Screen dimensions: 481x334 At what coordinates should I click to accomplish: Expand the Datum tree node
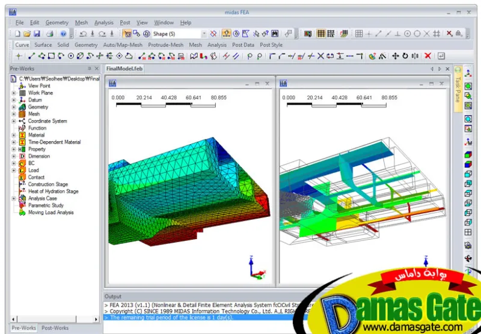pyautogui.click(x=13, y=100)
